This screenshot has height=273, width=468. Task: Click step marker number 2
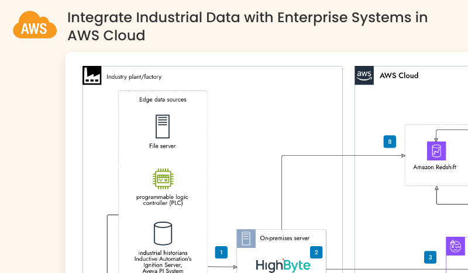(316, 253)
